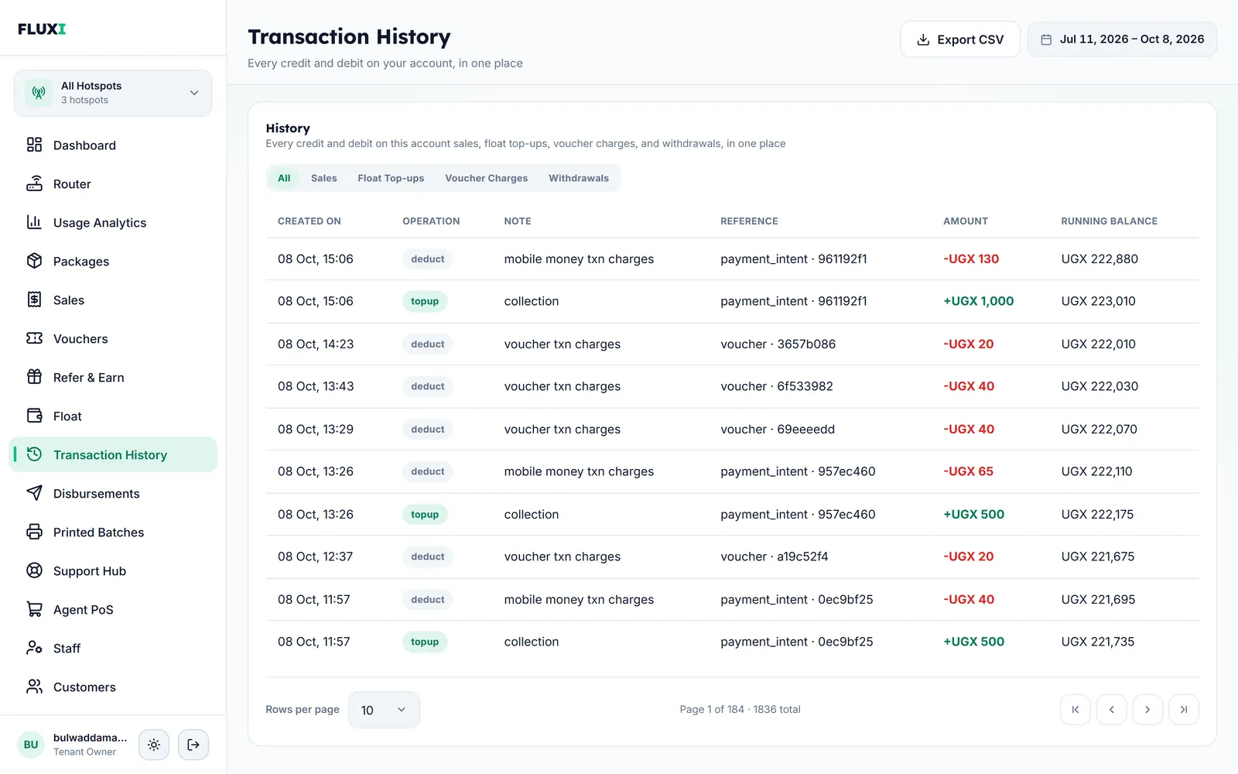Screen dimensions: 1238x774
Task: Click the Created On column header
Action: click(x=309, y=221)
